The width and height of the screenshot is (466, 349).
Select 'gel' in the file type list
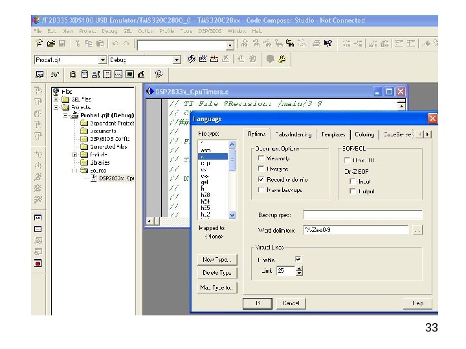point(213,182)
